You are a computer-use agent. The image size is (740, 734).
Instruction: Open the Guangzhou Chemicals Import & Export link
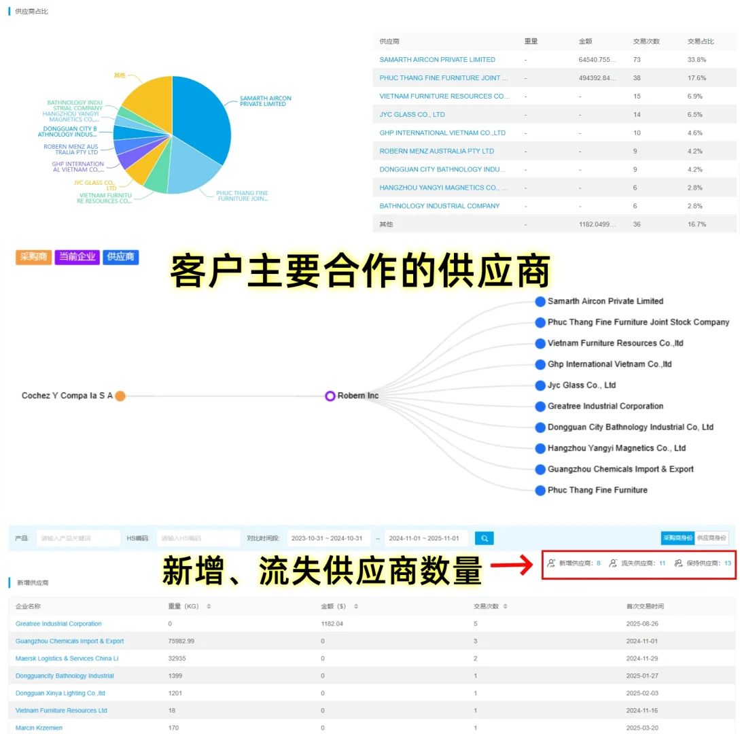click(x=69, y=640)
